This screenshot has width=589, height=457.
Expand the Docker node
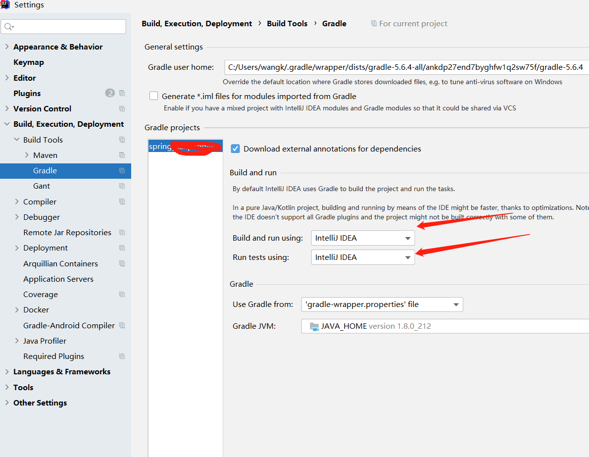pos(16,309)
